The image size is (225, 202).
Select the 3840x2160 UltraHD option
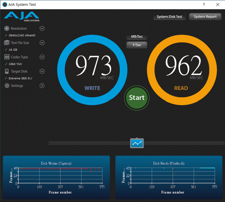tap(22, 35)
